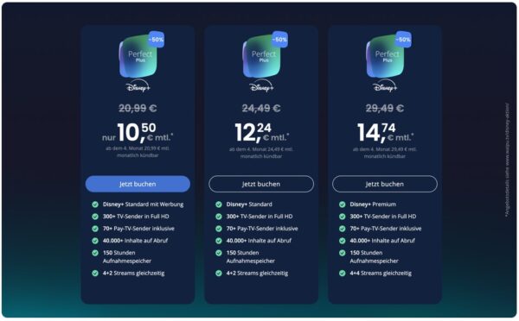Click the 70+ Pay-TV-Sender checkmark in 10,50 € card
The height and width of the screenshot is (321, 519).
[95, 229]
